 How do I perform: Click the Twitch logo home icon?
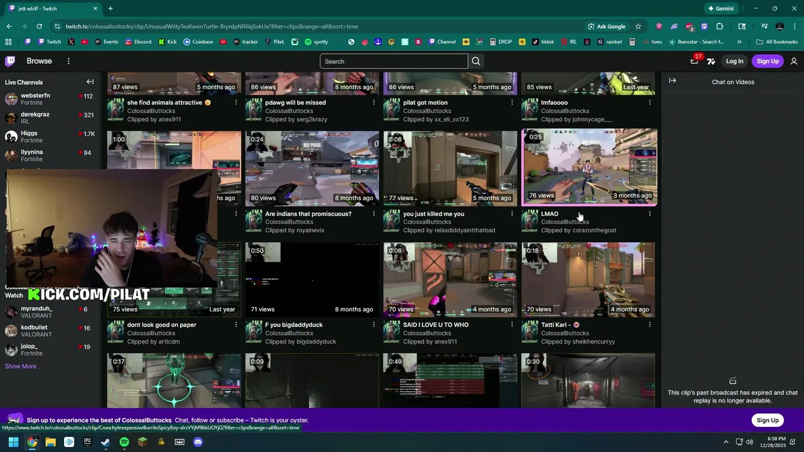point(10,61)
